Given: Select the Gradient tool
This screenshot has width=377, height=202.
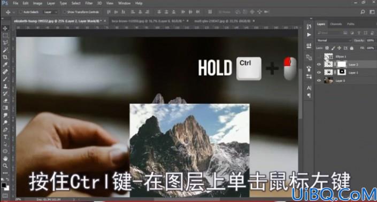Looking at the screenshot, I should click(x=5, y=108).
